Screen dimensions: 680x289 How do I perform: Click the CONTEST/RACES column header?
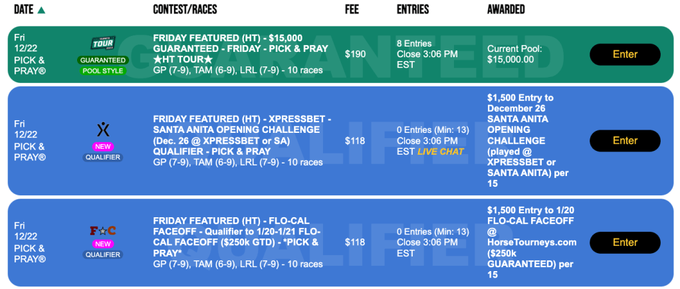tap(185, 10)
